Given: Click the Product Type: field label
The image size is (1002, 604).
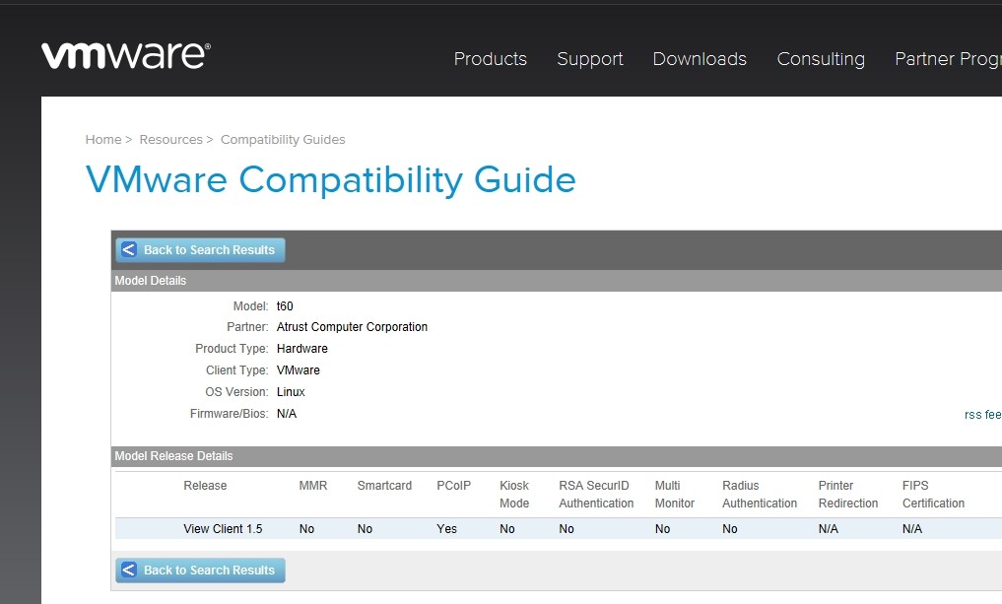Looking at the screenshot, I should pyautogui.click(x=232, y=349).
